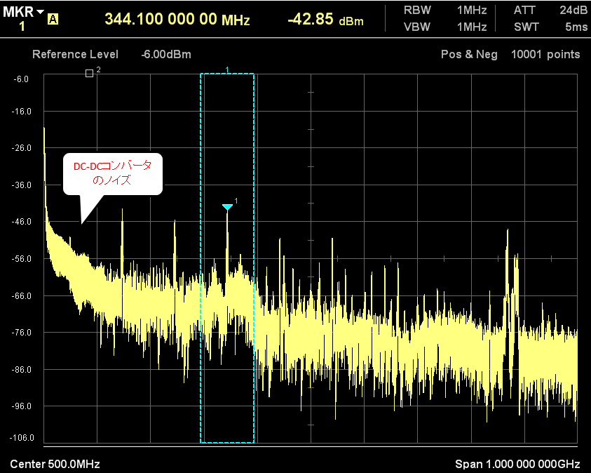591x473 pixels.
Task: Click the 10001 points trace setting
Action: coord(545,54)
